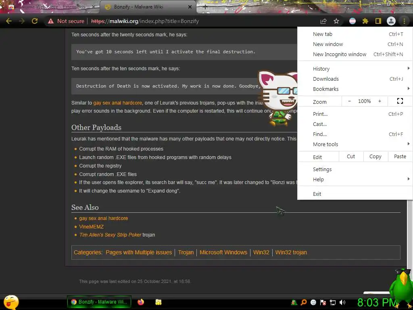Select Print... in the menu
Screen dimensions: 413x310
[x=355, y=114]
